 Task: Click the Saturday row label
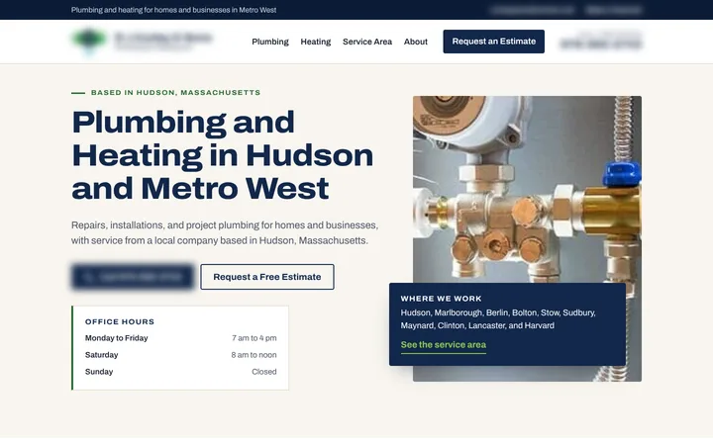pyautogui.click(x=101, y=355)
